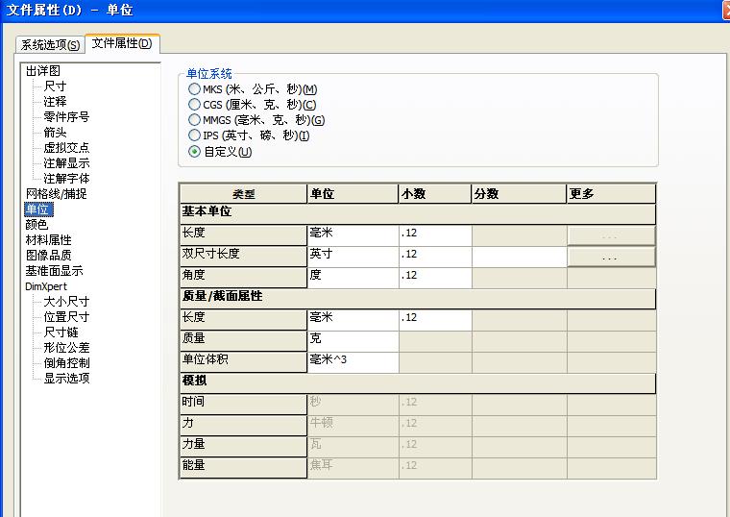730x517 pixels.
Task: Click the more (...) button for 长度
Action: (x=611, y=235)
